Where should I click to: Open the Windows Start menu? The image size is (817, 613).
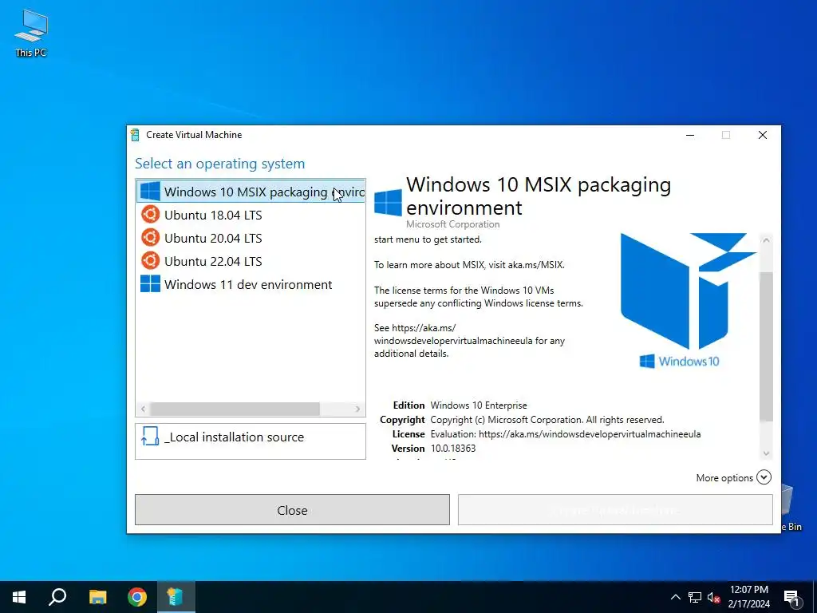point(19,597)
